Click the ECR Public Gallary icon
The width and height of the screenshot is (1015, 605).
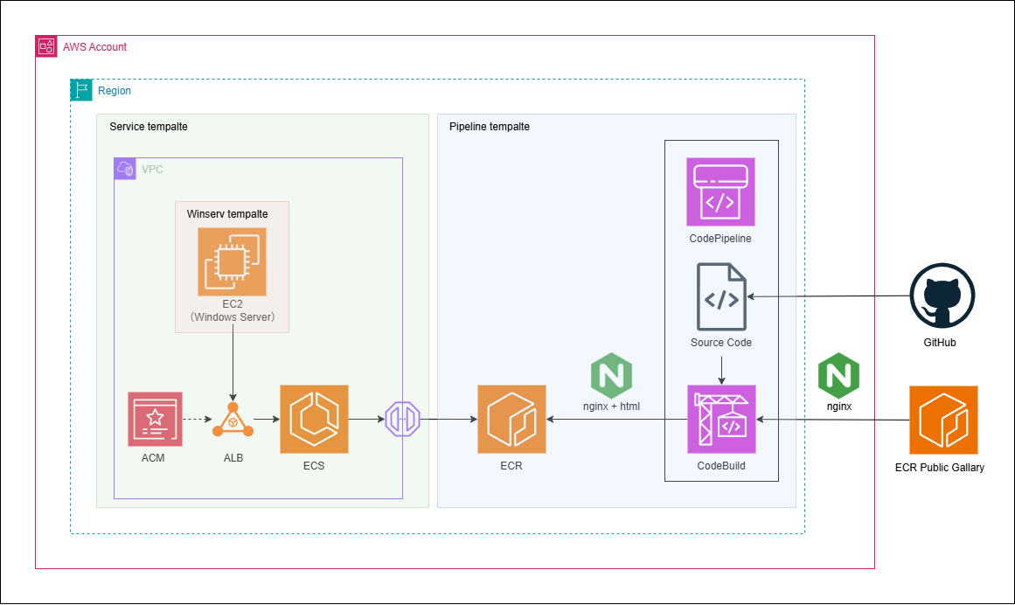tap(943, 420)
